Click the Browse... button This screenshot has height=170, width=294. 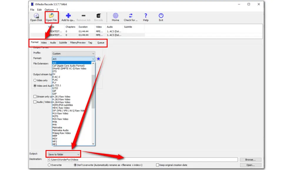(250, 160)
